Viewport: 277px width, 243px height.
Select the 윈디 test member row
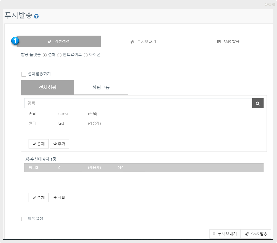click(x=64, y=123)
